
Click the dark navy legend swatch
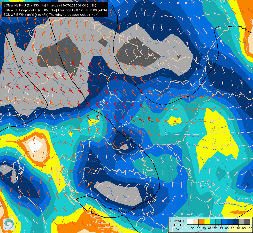click(x=236, y=222)
